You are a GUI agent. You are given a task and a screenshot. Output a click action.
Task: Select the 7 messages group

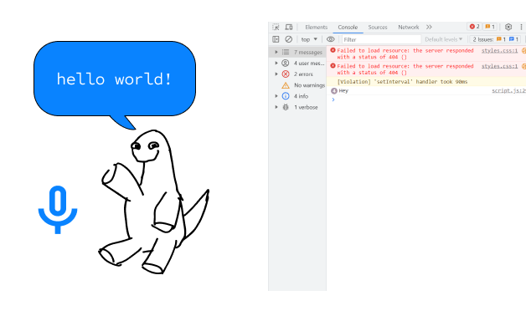click(x=297, y=52)
